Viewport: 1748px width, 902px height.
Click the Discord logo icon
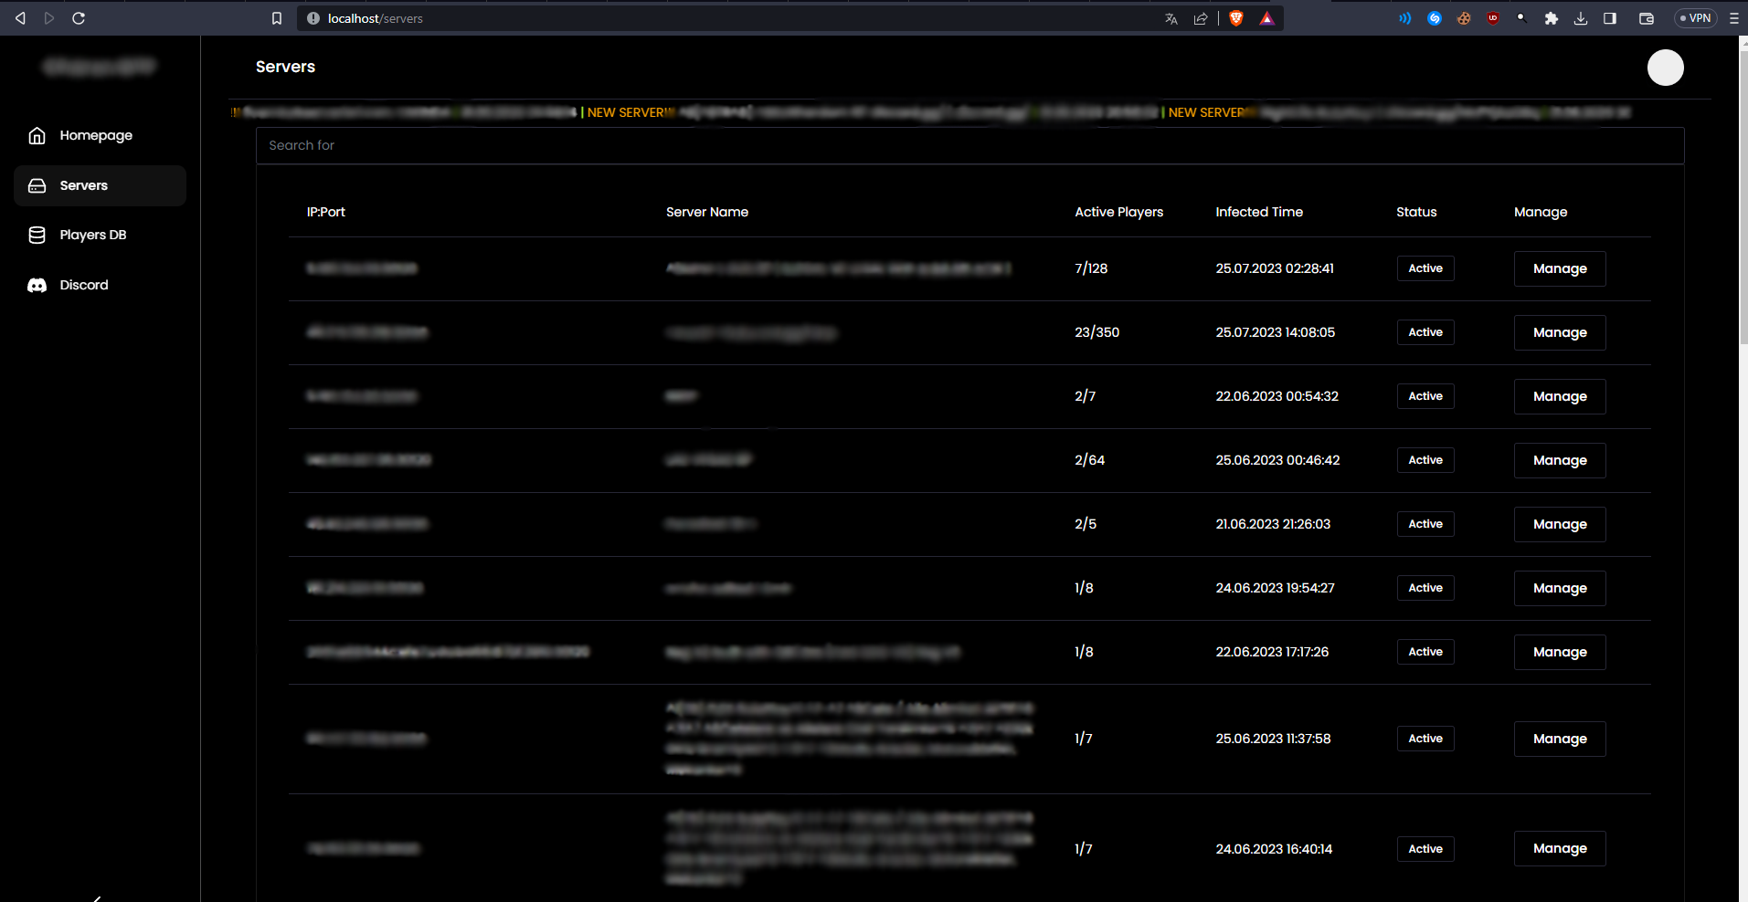click(37, 285)
